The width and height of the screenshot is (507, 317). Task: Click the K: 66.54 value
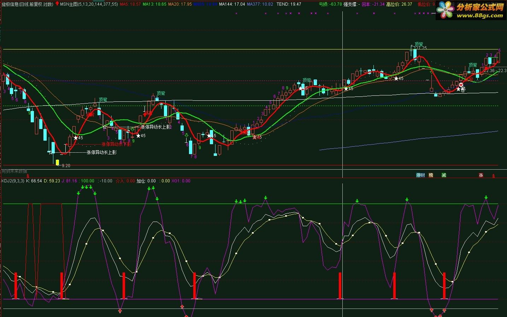(33, 181)
